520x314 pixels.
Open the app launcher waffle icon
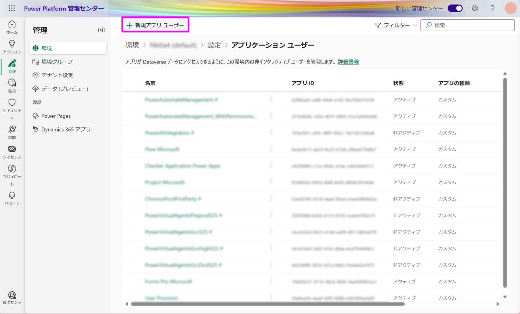12,8
